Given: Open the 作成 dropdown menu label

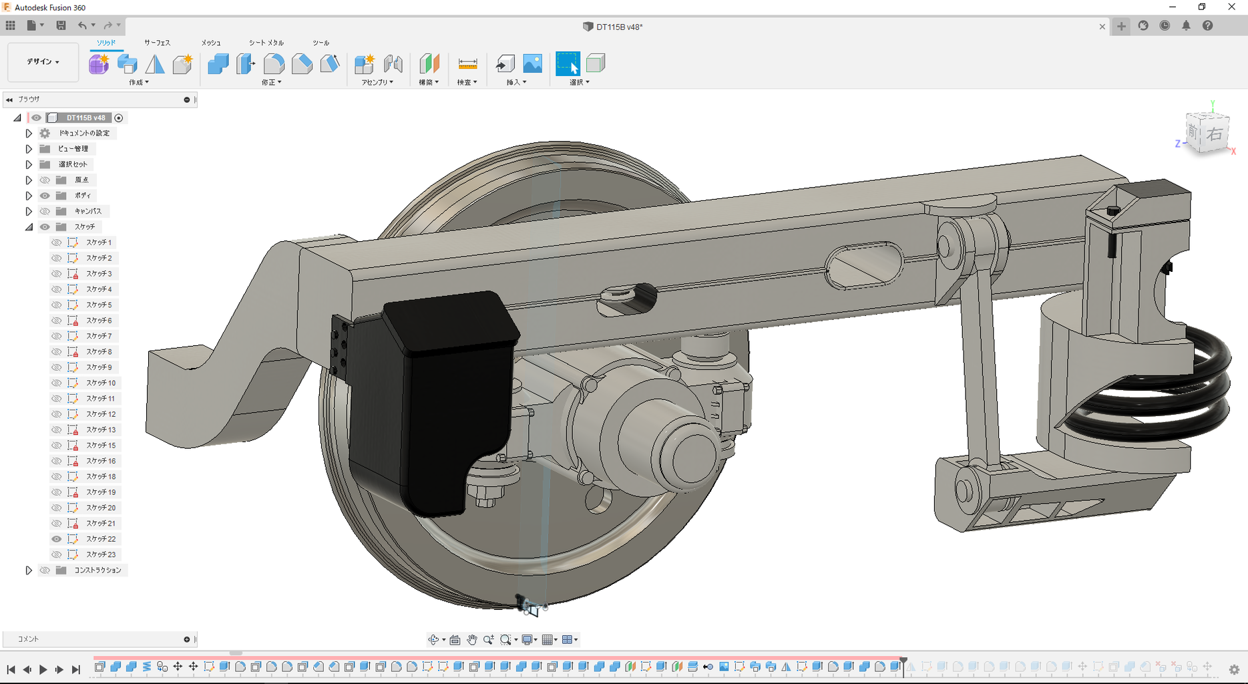Looking at the screenshot, I should click(139, 82).
